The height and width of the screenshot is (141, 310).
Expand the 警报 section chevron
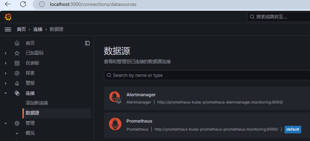(x=6, y=83)
